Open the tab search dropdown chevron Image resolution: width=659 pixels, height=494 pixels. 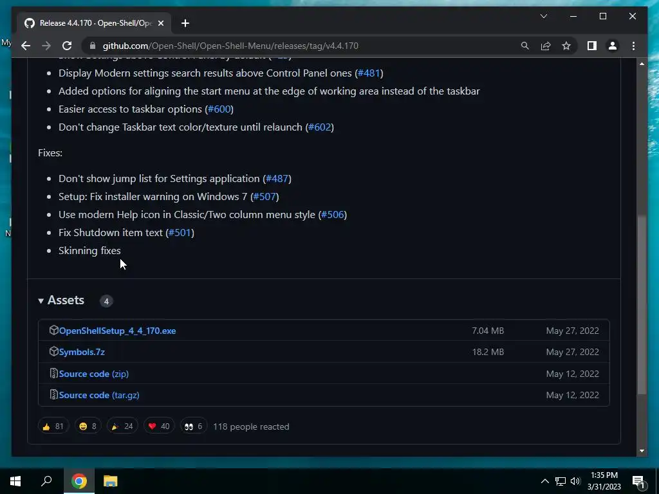click(x=543, y=16)
